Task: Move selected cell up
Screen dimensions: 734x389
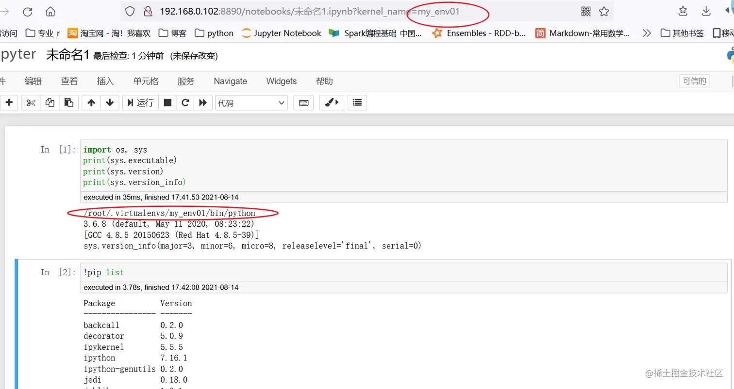Action: tap(91, 102)
